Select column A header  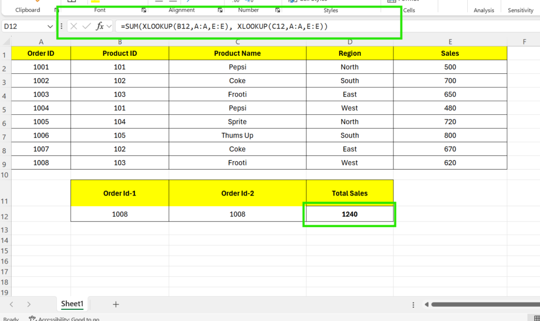[41, 42]
